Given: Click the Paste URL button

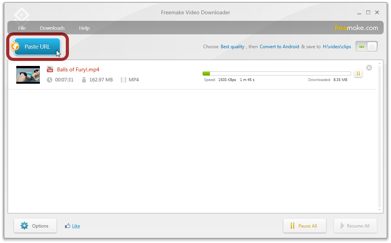Looking at the screenshot, I should [x=37, y=46].
